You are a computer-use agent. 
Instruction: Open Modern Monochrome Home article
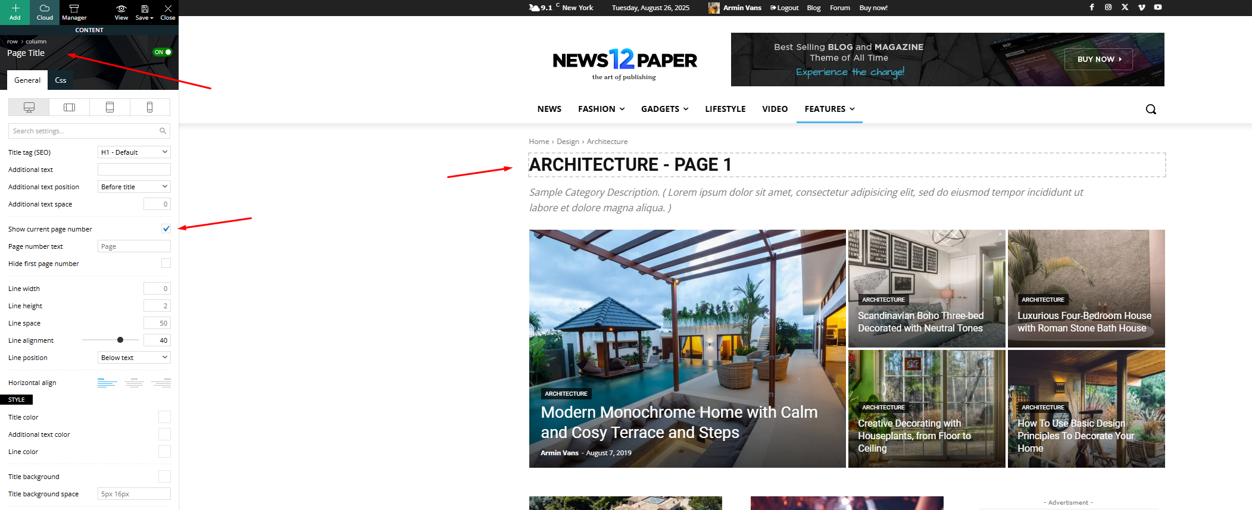[x=679, y=423]
